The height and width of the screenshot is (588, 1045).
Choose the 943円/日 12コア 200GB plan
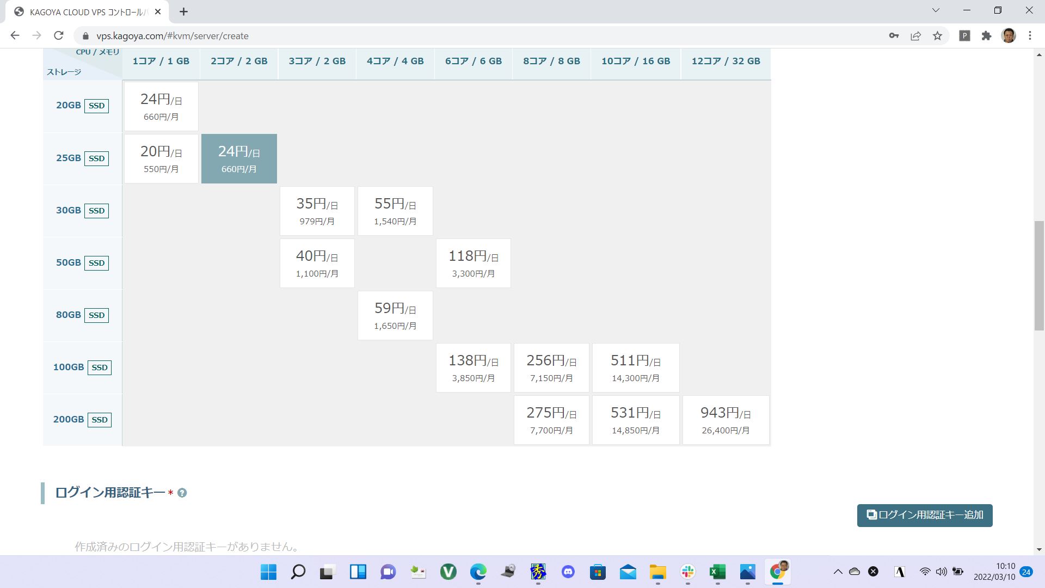click(x=726, y=420)
